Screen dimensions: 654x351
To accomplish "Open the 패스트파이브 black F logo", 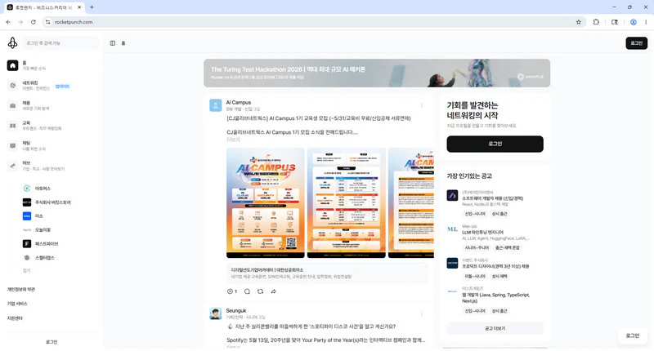I will click(x=27, y=244).
